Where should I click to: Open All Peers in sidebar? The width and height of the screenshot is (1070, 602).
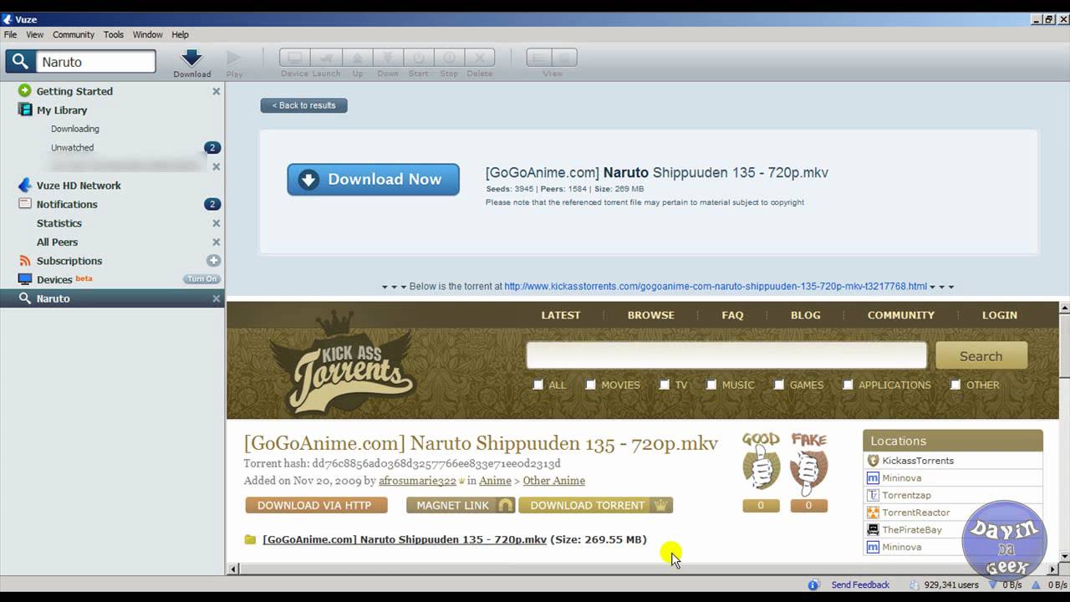click(x=57, y=242)
